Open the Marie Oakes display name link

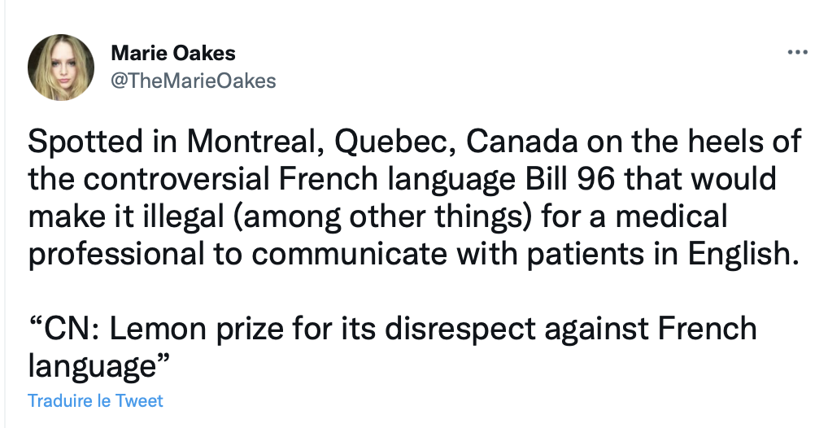coord(172,54)
